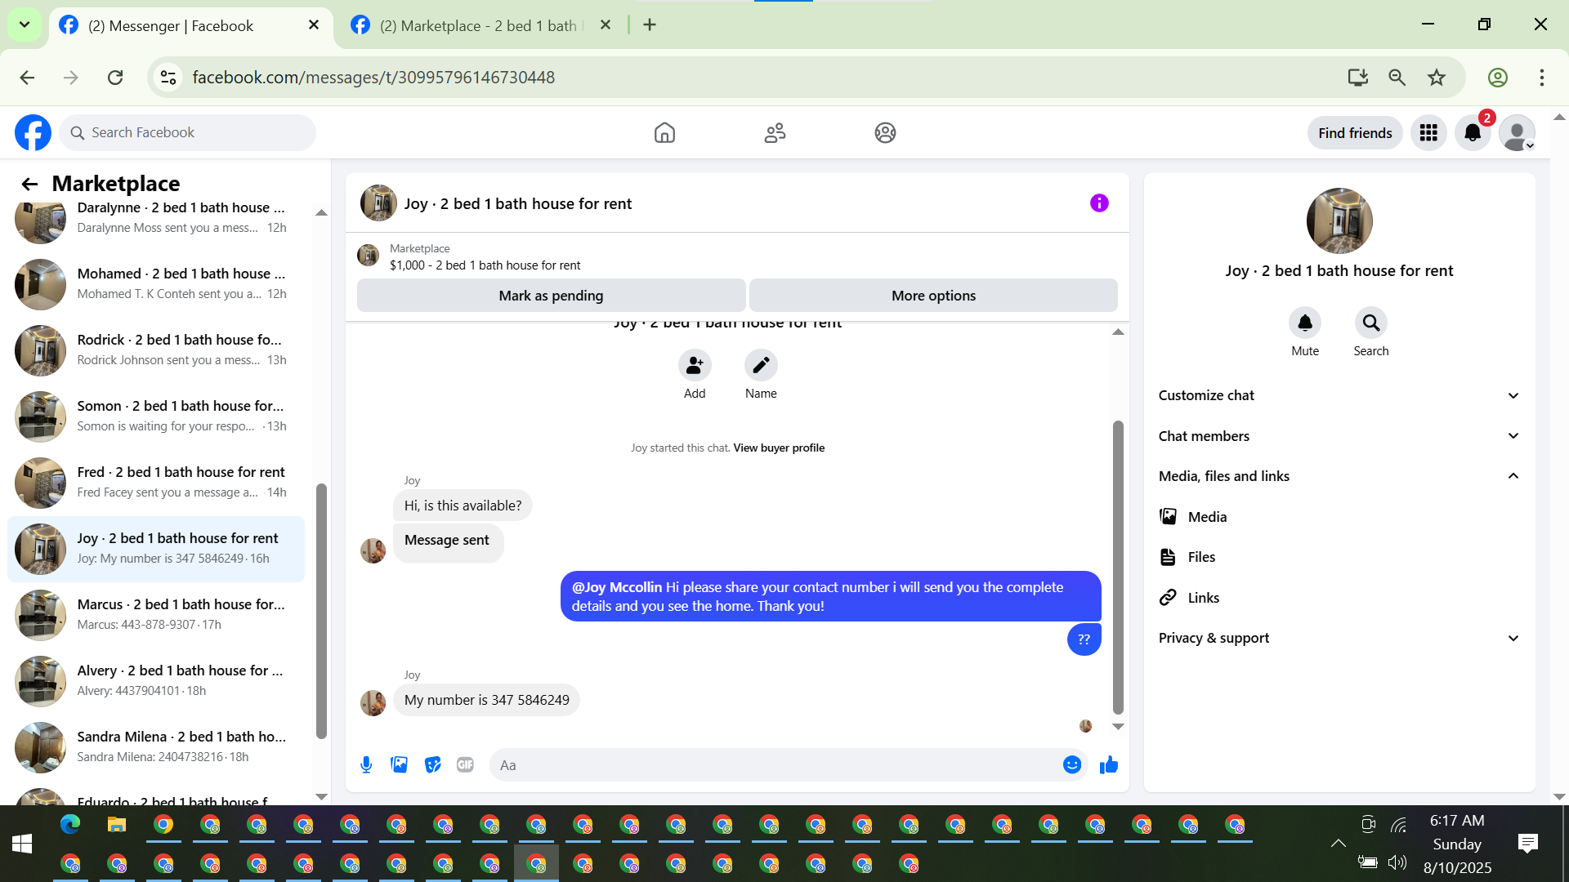Send a thumbs-up like
This screenshot has width=1569, height=882.
pos(1108,765)
